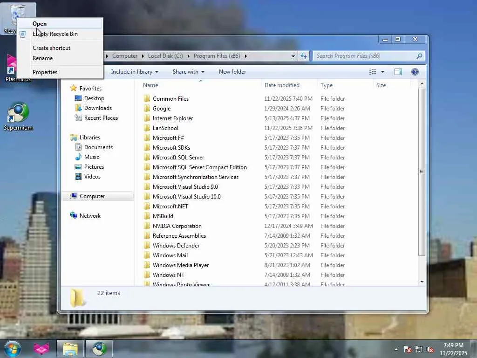Select the Internet Explorer folder icon

pyautogui.click(x=147, y=118)
